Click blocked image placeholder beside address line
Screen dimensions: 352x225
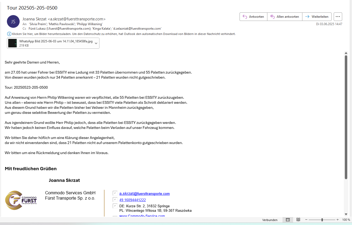[x=115, y=206]
